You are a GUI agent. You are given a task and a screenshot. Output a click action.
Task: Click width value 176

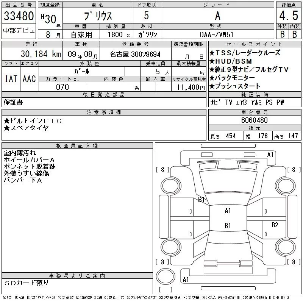pyautogui.click(x=262, y=136)
